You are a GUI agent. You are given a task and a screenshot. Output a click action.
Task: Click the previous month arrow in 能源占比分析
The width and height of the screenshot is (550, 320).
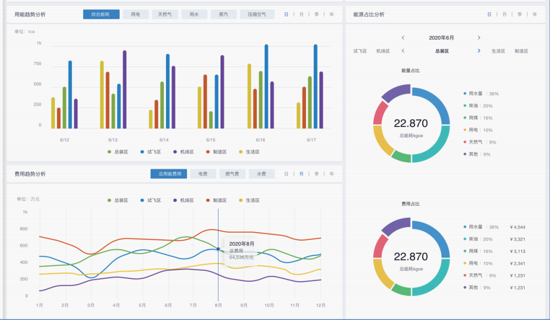[x=403, y=38]
